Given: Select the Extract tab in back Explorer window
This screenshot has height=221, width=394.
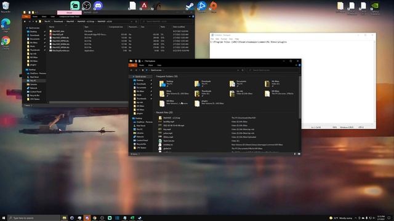Looking at the screenshot, I should (x=70, y=12).
